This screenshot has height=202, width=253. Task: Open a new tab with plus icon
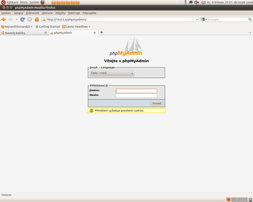tap(102, 32)
